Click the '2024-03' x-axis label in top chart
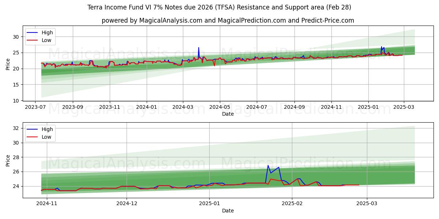The height and width of the screenshot is (219, 439). pyautogui.click(x=183, y=107)
